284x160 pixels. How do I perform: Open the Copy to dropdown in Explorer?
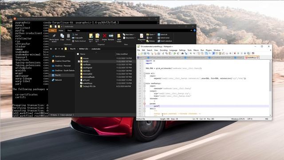[97, 38]
